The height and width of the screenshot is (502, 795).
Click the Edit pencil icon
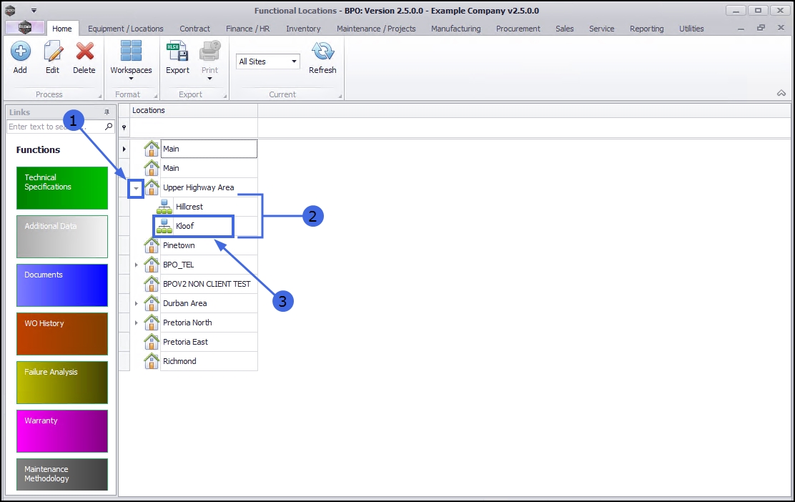click(53, 51)
